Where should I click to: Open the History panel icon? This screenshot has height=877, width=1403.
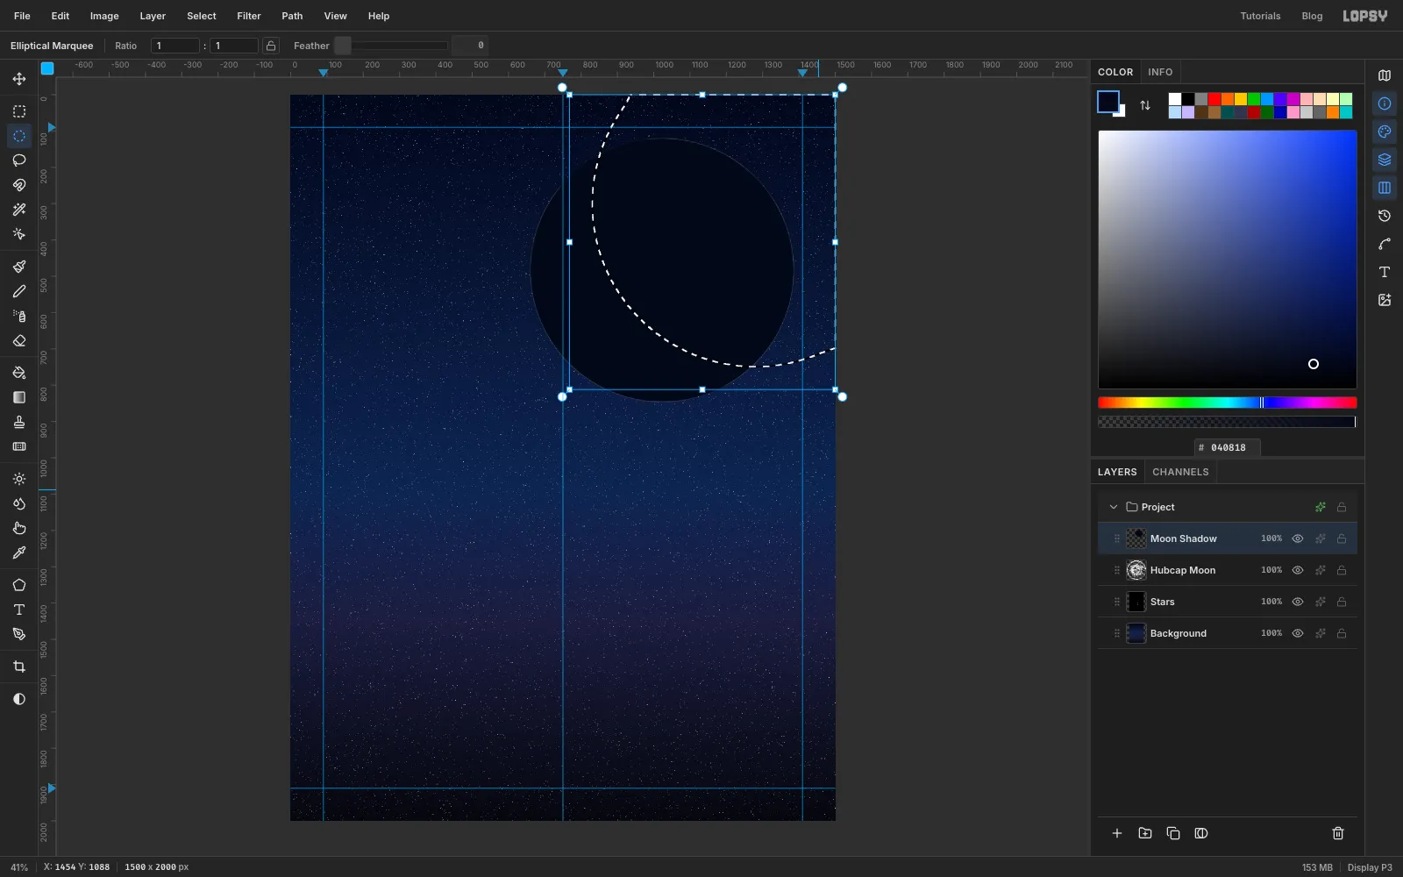click(1385, 216)
